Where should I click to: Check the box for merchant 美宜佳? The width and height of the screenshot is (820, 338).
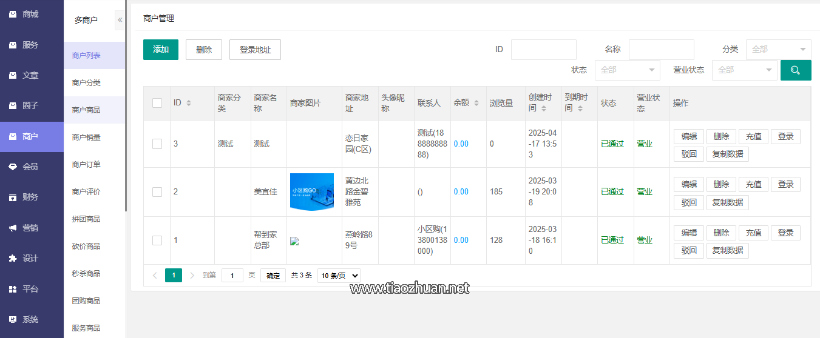click(x=157, y=191)
